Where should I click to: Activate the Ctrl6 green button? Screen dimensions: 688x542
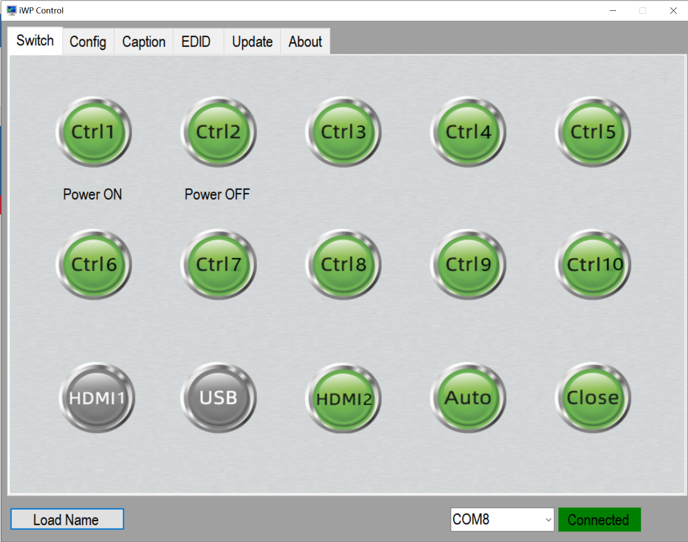pos(94,264)
